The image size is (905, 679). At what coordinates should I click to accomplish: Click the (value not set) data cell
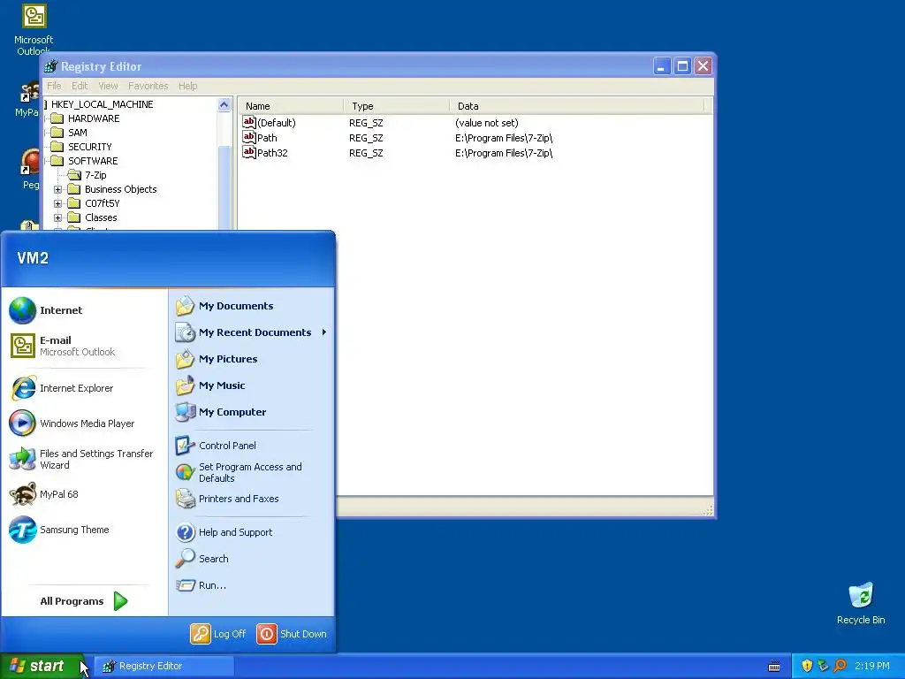[x=487, y=123]
